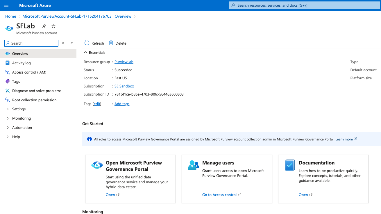Expand the Monitoring section in sidebar
The width and height of the screenshot is (381, 214).
21,118
